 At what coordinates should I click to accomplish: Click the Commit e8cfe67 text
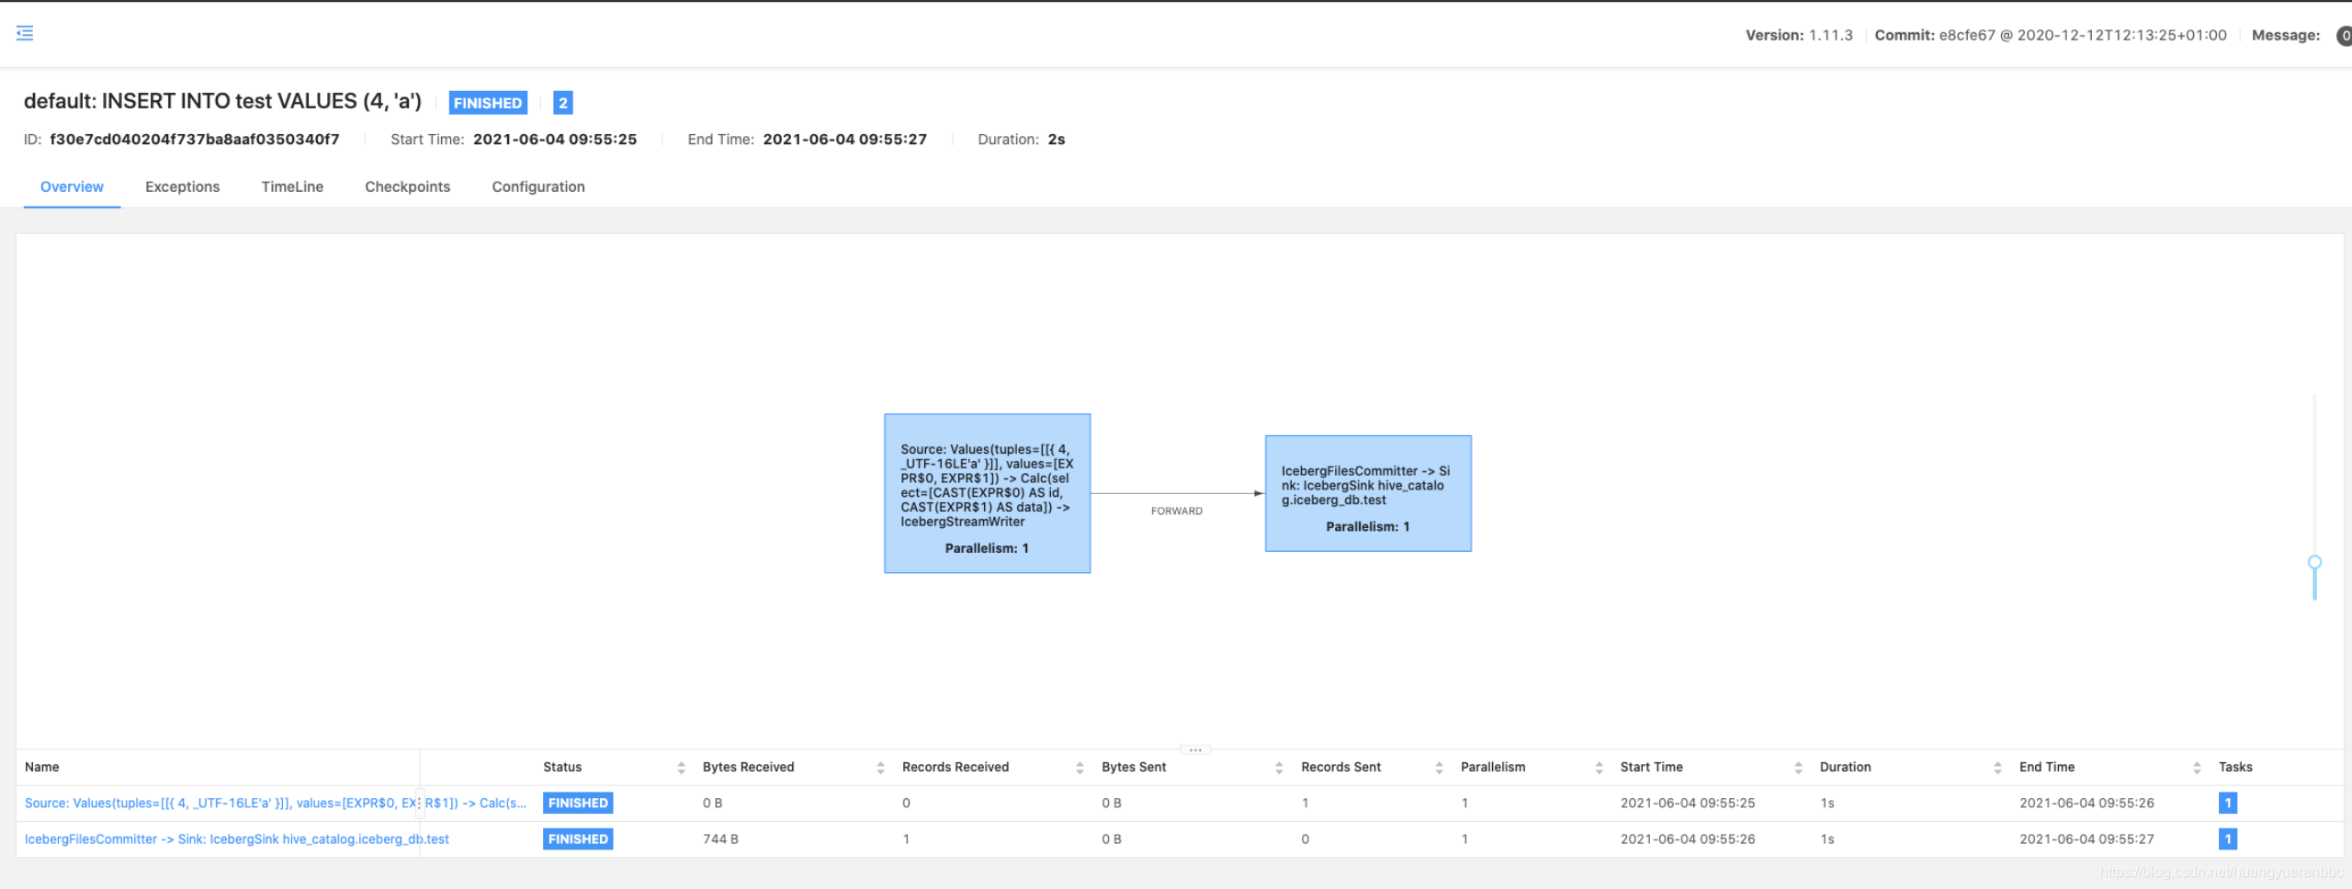2051,35
